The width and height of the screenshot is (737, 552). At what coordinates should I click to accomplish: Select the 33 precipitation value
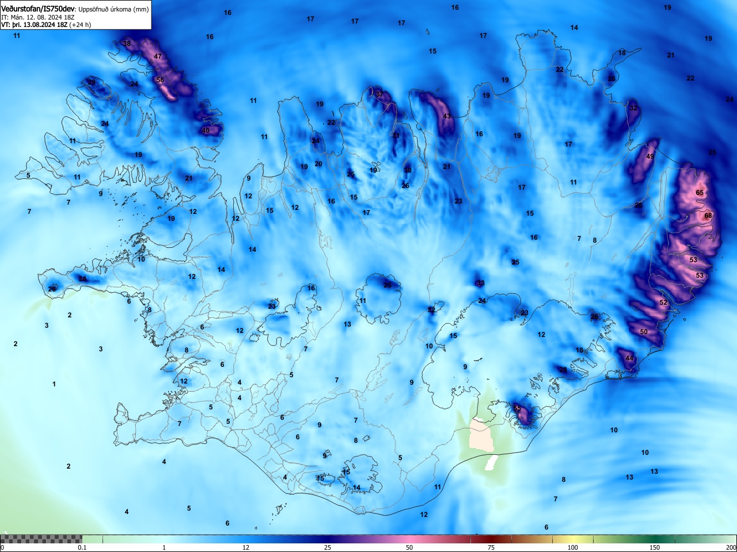pyautogui.click(x=481, y=283)
